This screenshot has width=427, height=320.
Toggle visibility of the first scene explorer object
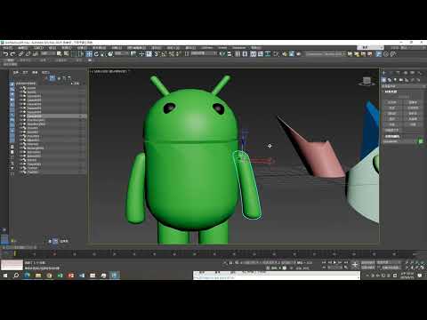pyautogui.click(x=21, y=88)
